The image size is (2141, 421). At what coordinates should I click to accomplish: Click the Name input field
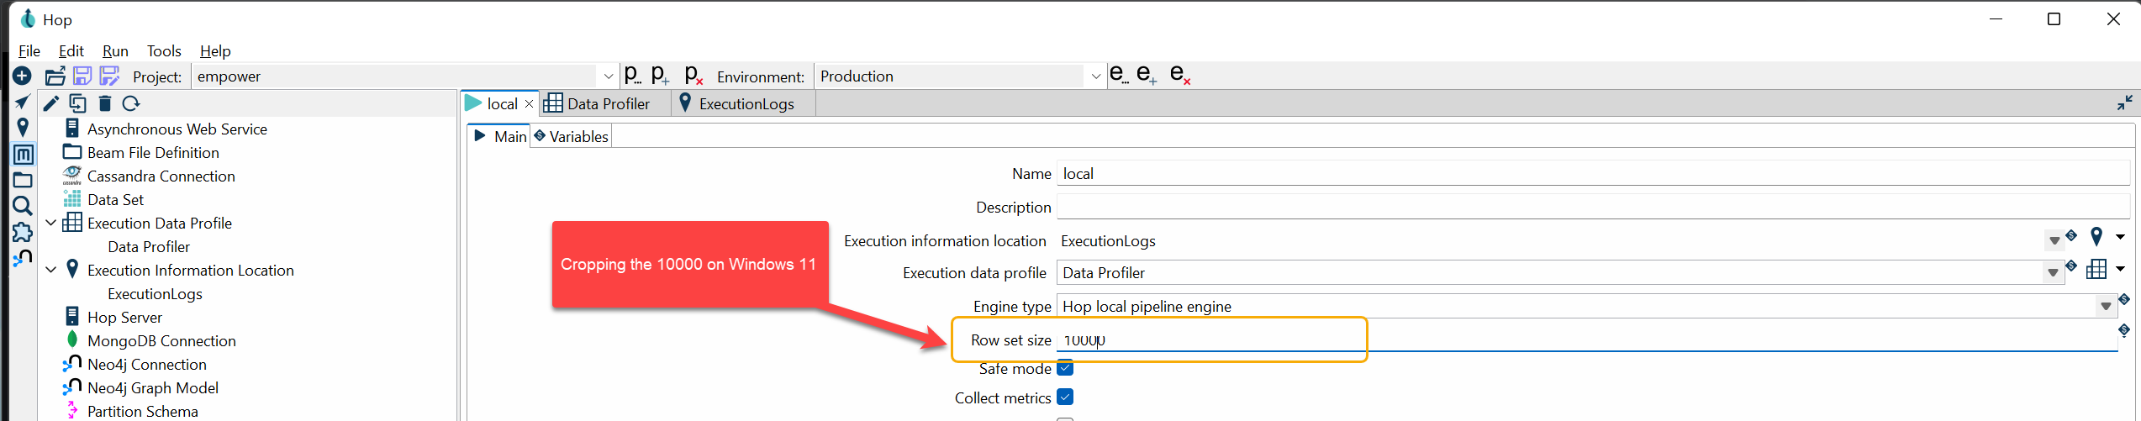tap(1593, 174)
